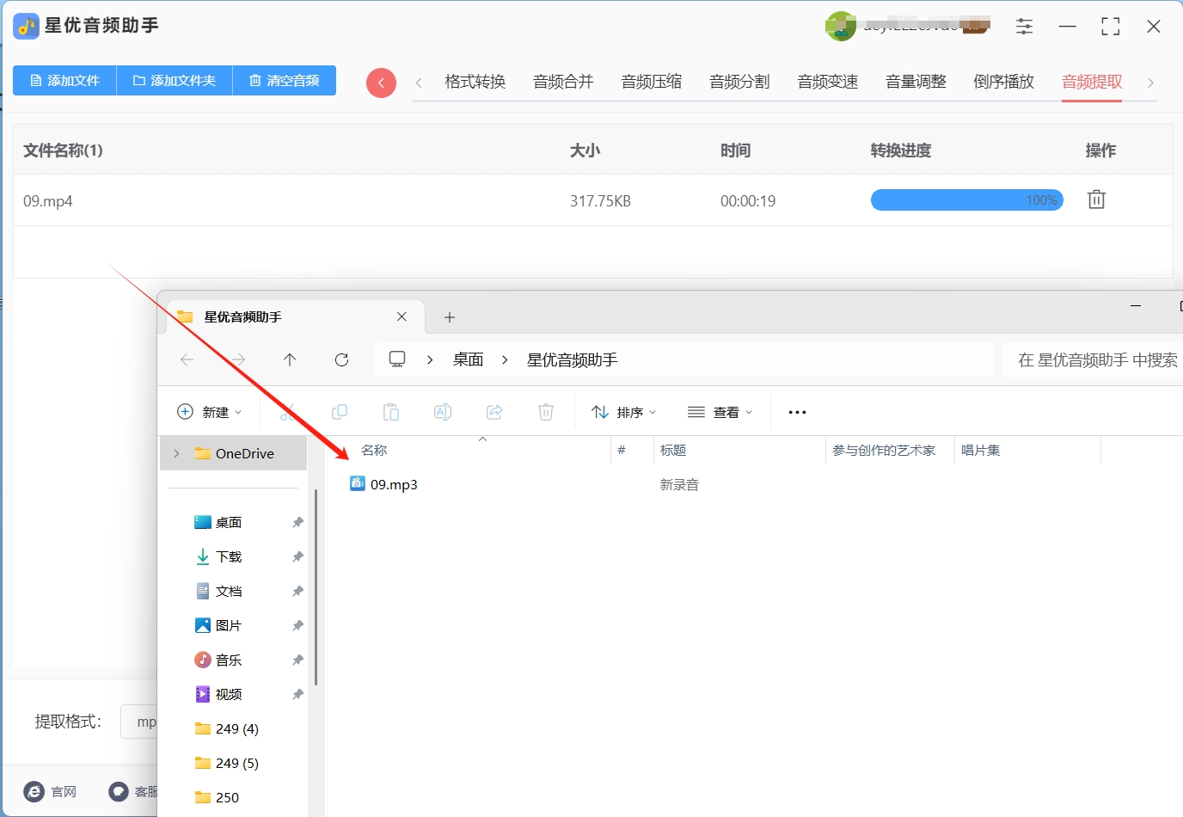The image size is (1183, 817).
Task: Open the 音频分割 tab
Action: [x=739, y=82]
